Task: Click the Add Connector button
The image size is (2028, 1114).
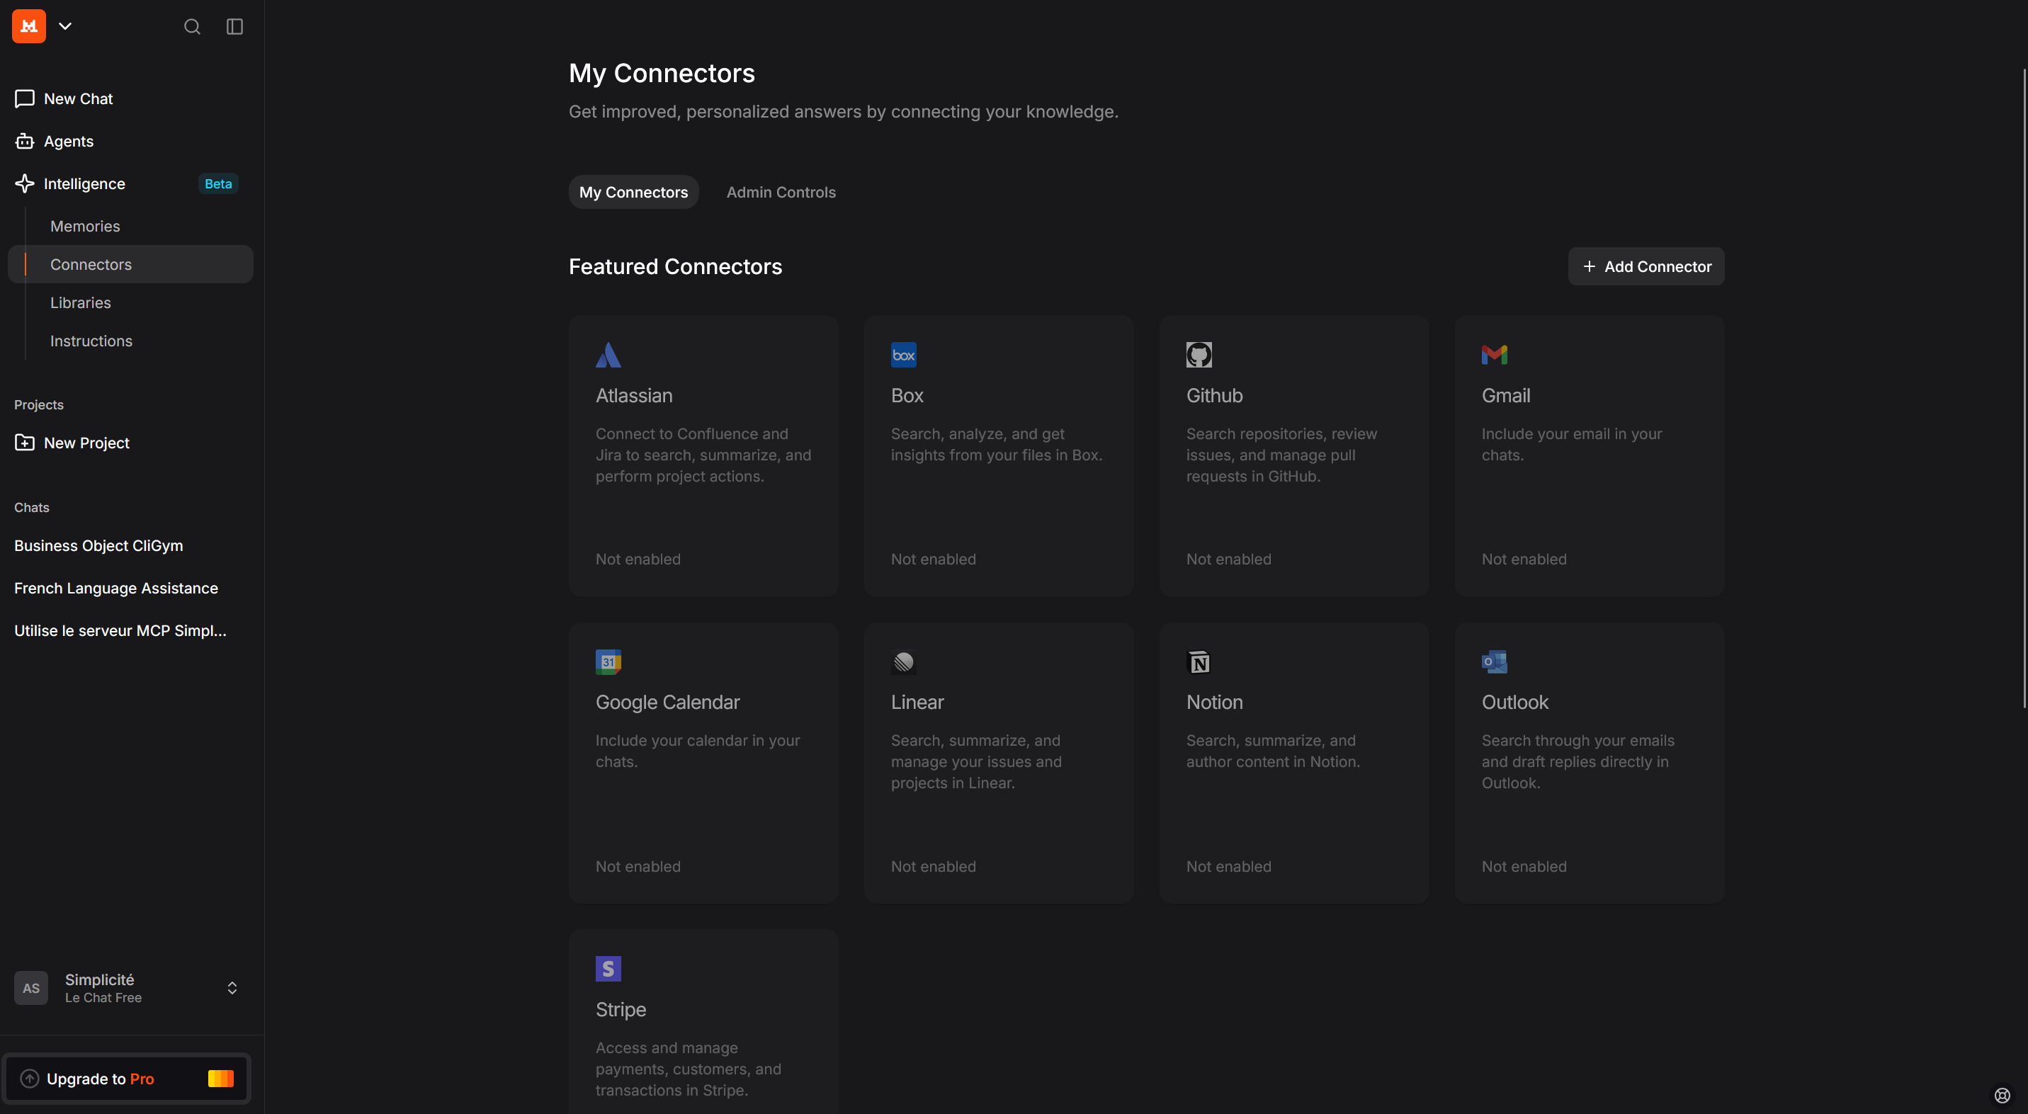Action: pos(1646,266)
